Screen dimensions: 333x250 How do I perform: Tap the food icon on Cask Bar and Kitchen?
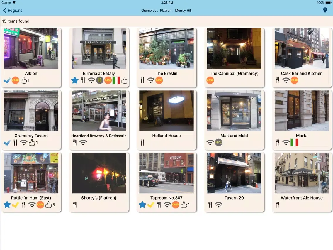click(x=278, y=80)
